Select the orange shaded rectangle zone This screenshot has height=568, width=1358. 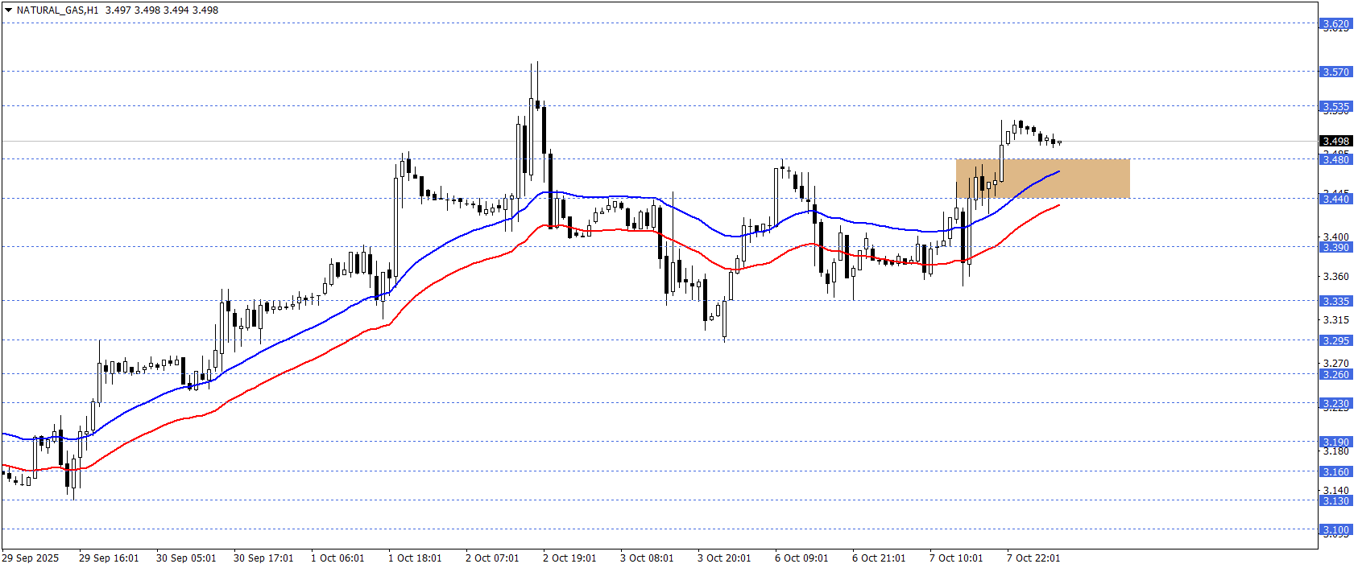click(x=1042, y=179)
